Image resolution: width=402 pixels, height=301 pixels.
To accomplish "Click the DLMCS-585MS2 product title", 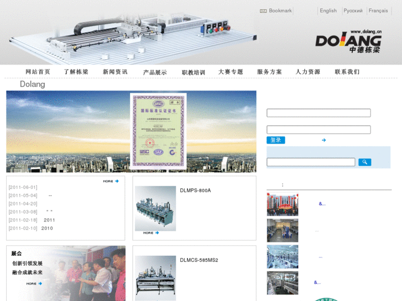I will 199,260.
